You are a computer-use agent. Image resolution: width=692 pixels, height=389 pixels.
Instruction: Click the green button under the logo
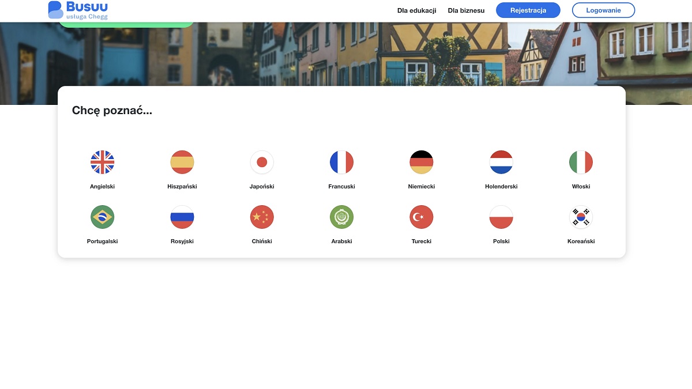[126, 24]
